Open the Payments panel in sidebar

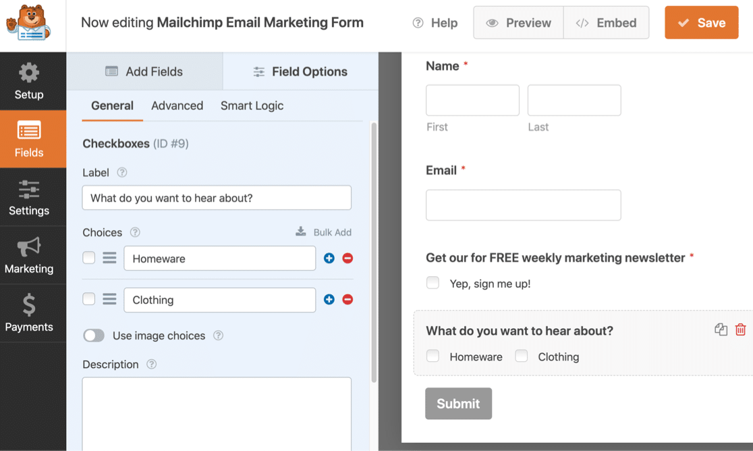(x=29, y=313)
